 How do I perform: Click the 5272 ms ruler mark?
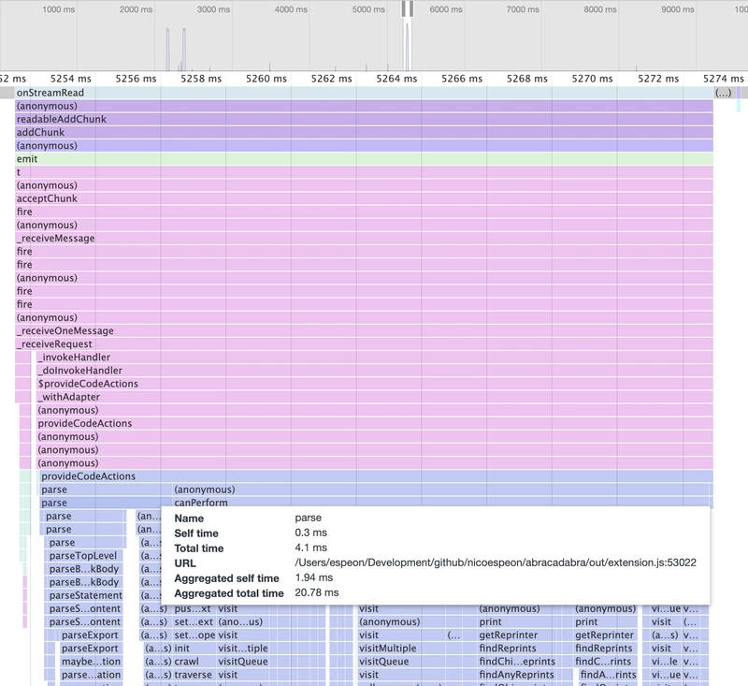(x=658, y=79)
